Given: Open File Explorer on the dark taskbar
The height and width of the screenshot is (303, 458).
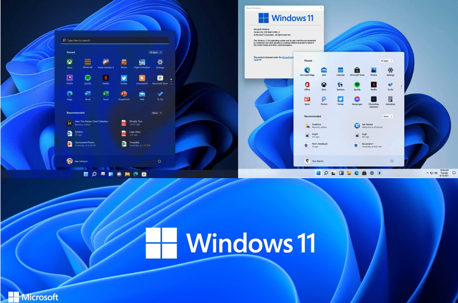Looking at the screenshot, I should click(x=127, y=174).
